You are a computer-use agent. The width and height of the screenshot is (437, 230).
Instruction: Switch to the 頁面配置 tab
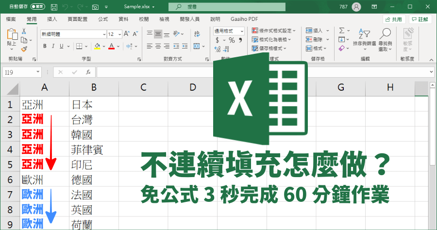tap(78, 19)
